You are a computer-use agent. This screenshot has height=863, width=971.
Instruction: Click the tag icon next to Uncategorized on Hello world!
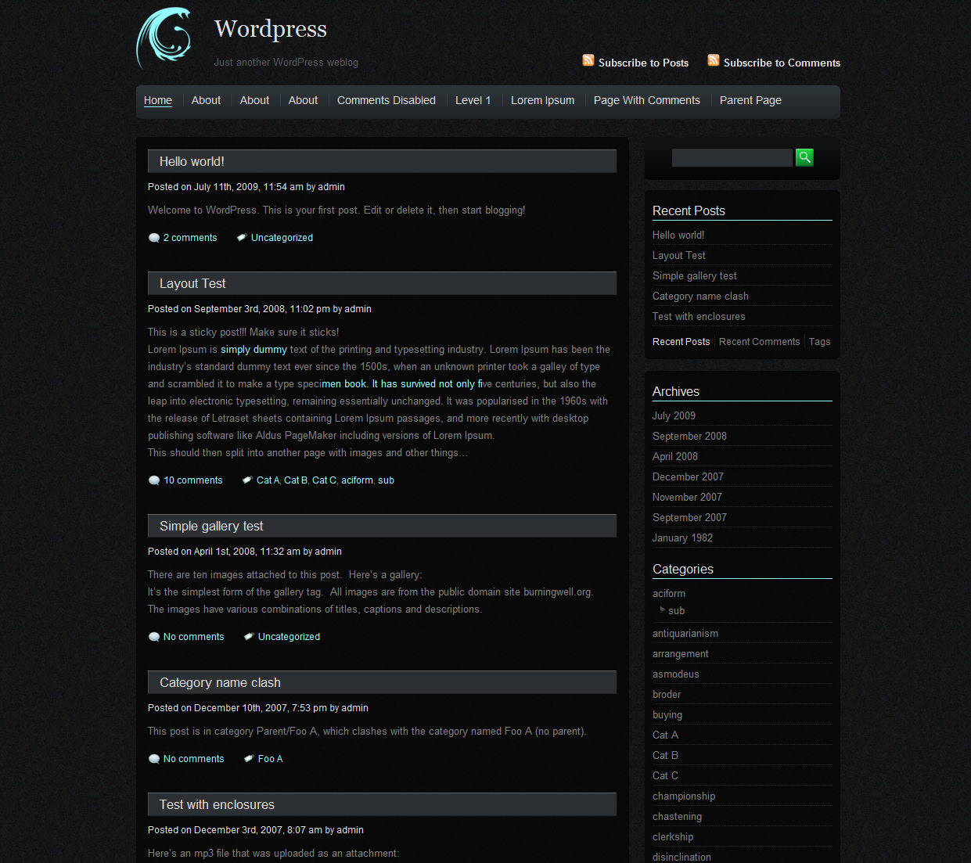[242, 236]
